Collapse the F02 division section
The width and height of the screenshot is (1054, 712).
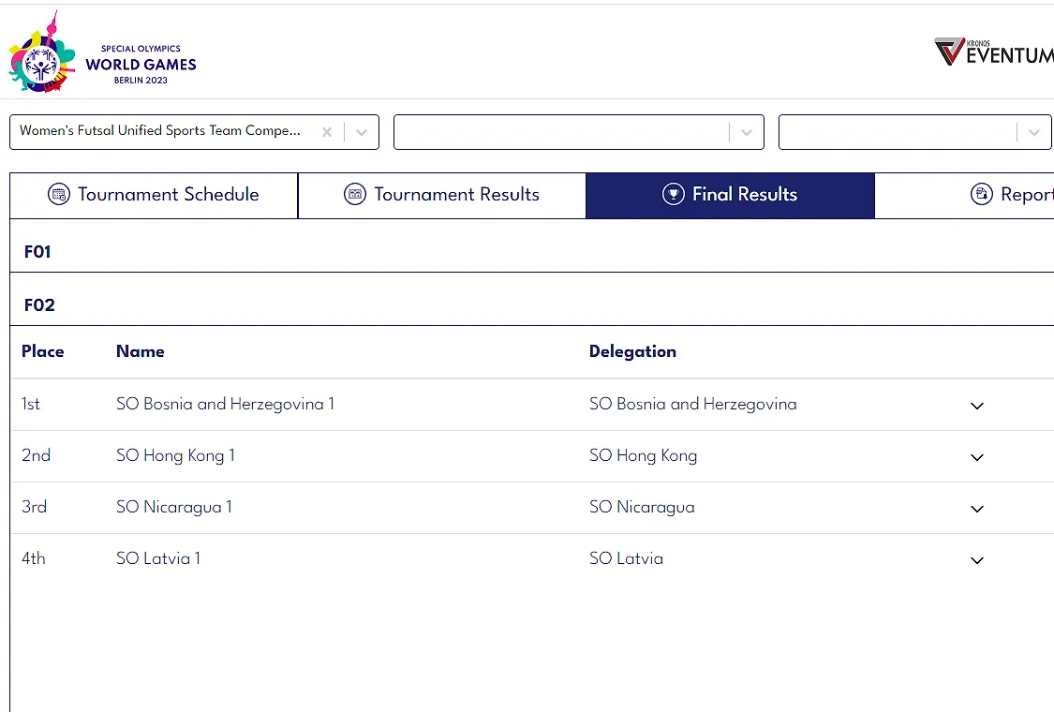pos(40,305)
